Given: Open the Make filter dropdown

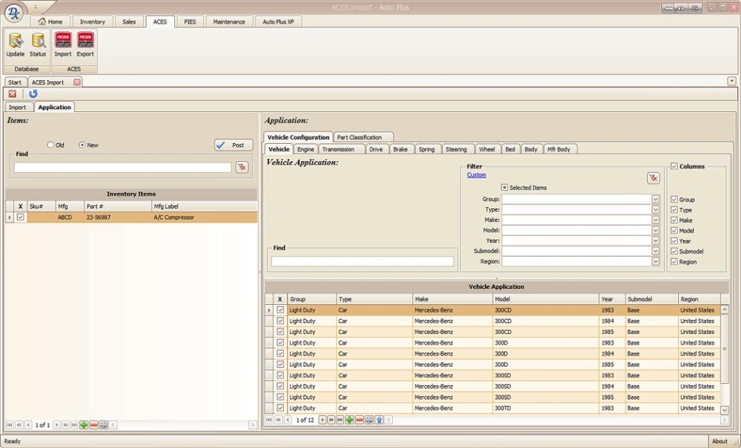Looking at the screenshot, I should point(656,220).
